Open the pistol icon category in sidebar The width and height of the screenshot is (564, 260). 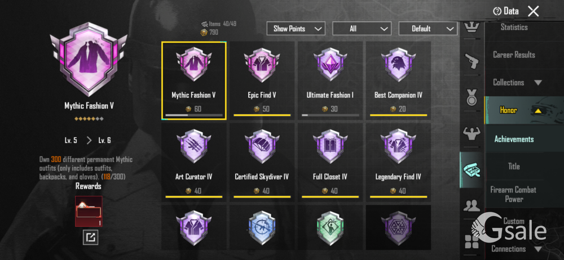coord(472,61)
